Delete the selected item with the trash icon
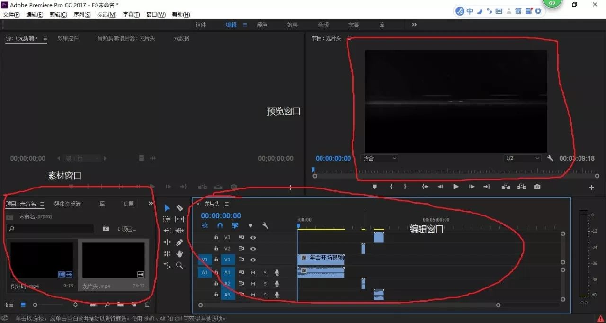The image size is (606, 323). [147, 305]
